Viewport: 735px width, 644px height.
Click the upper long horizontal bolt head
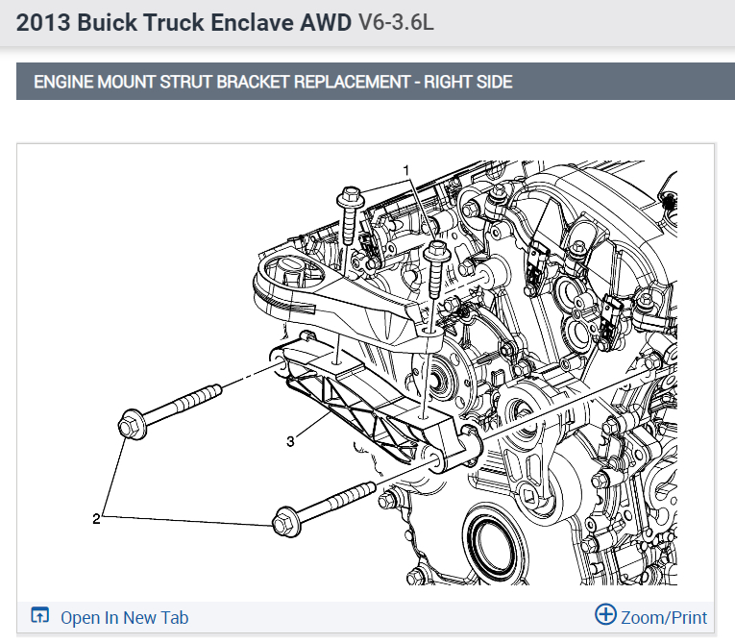(x=133, y=424)
